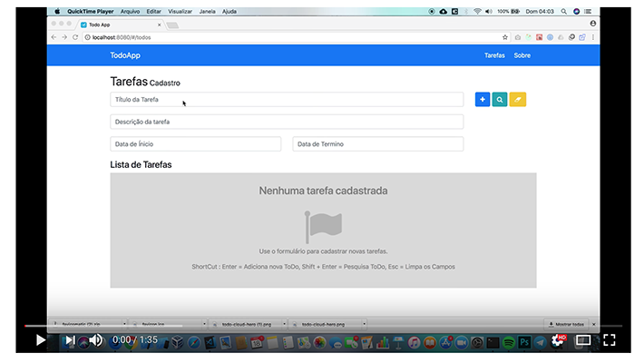Switch video to theater mode
The height and width of the screenshot is (363, 644).
coord(583,340)
